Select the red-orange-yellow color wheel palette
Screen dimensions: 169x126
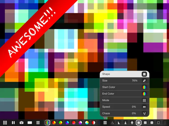pos(54,123)
